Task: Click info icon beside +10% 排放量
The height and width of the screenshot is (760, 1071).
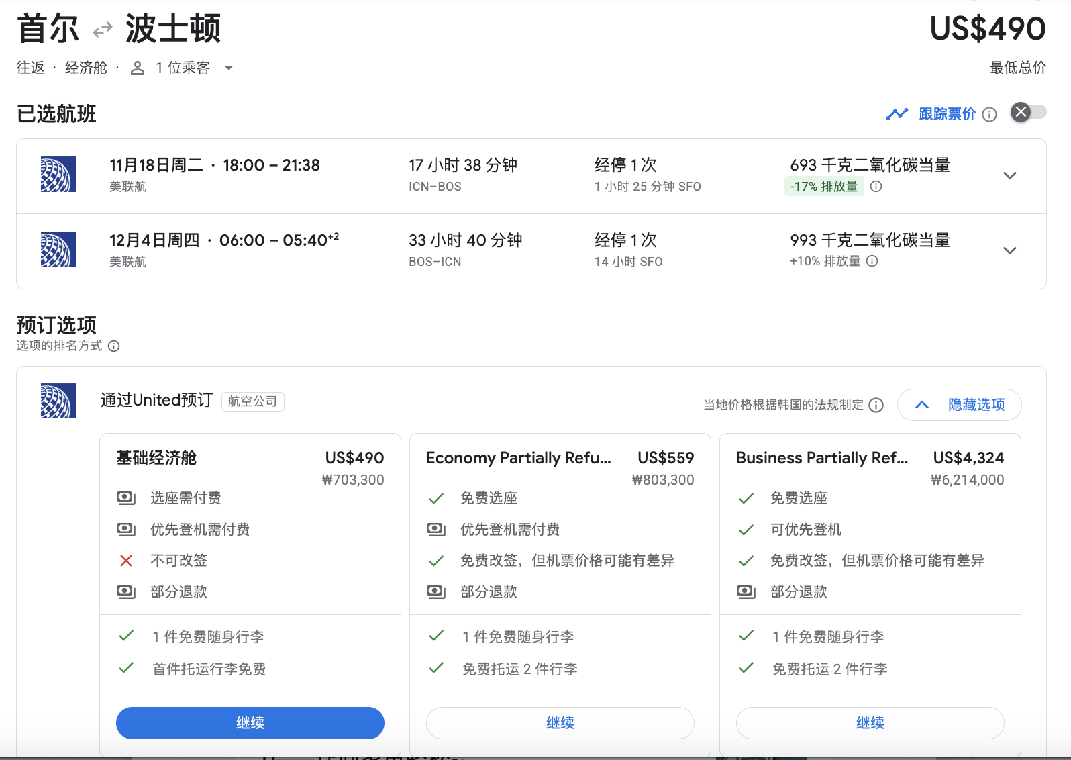Action: coord(872,261)
